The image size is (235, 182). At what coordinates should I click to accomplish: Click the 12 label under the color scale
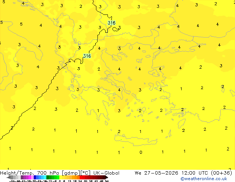click(69, 181)
